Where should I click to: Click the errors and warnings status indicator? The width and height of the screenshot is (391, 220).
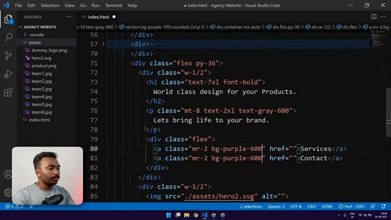pos(14,207)
